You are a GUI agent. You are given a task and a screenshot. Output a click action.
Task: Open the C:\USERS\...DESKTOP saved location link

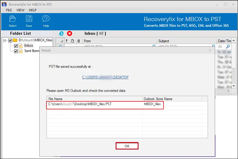[x=105, y=77]
